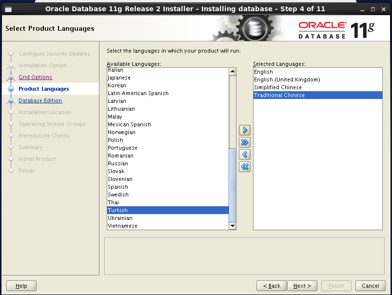
Task: Click the double right arrow add-all button
Action: [245, 142]
